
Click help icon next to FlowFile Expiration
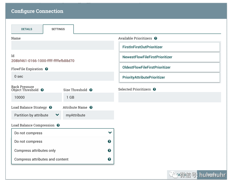tap(47, 69)
